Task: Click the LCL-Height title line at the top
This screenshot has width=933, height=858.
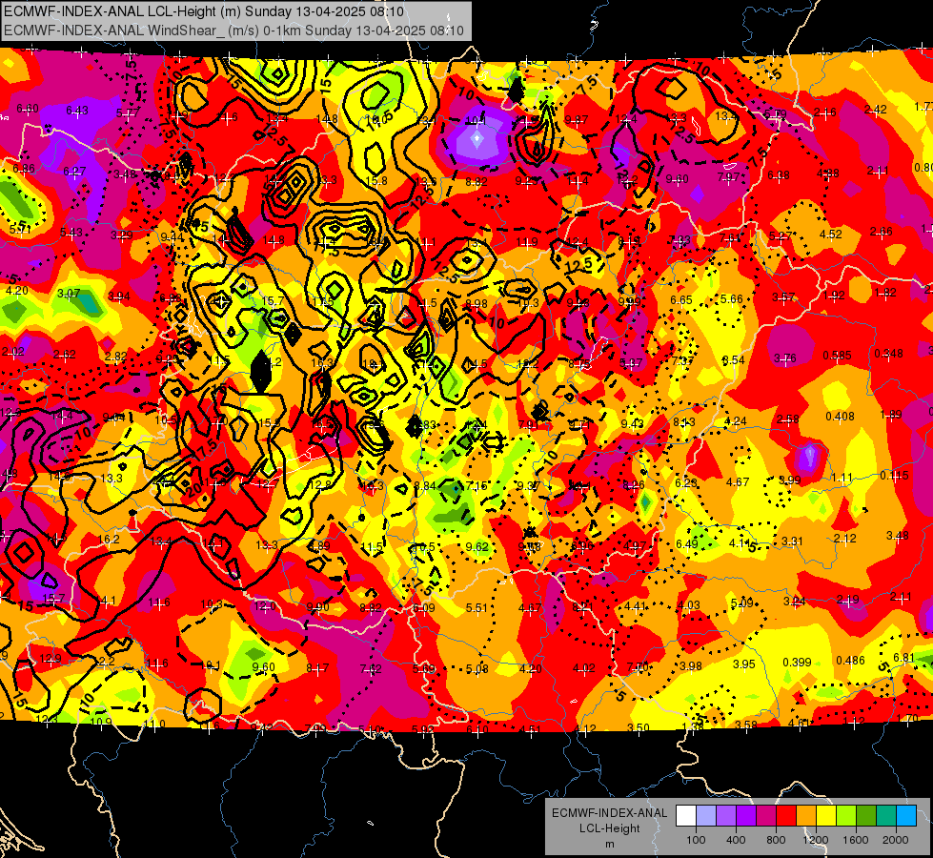Action: pyautogui.click(x=204, y=11)
